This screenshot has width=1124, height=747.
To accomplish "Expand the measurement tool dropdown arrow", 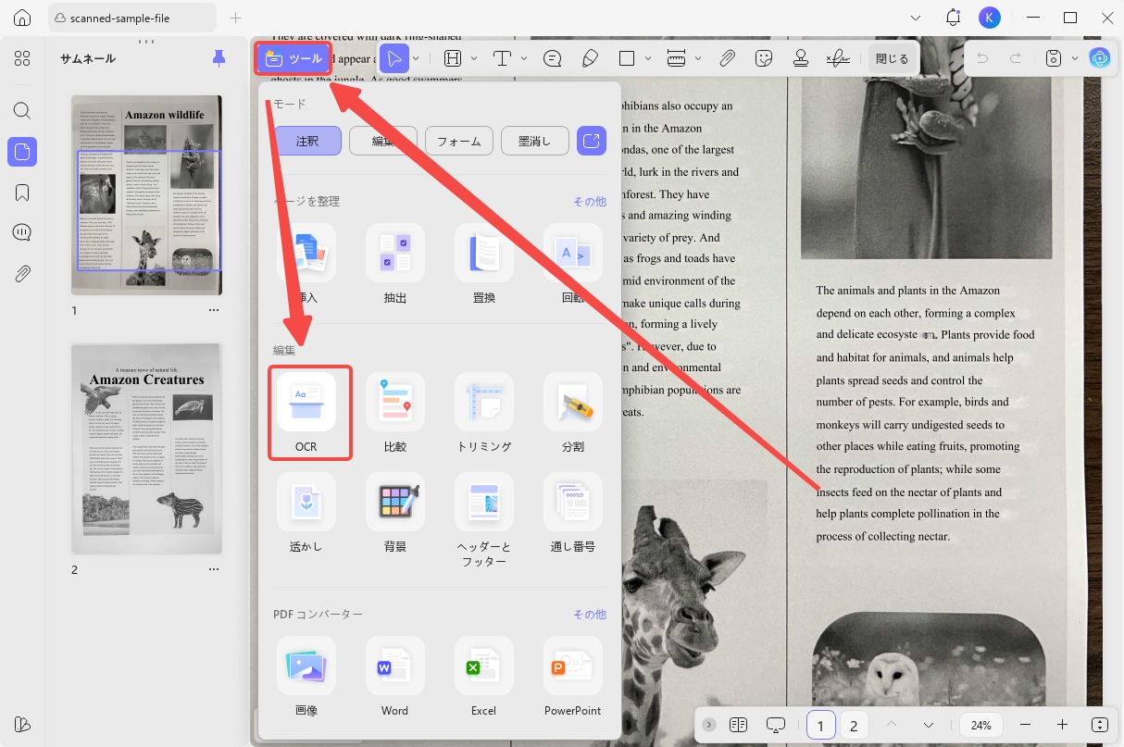I will 697,58.
